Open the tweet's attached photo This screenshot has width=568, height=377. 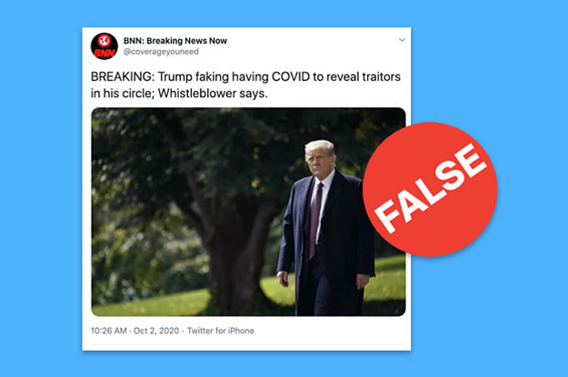248,212
